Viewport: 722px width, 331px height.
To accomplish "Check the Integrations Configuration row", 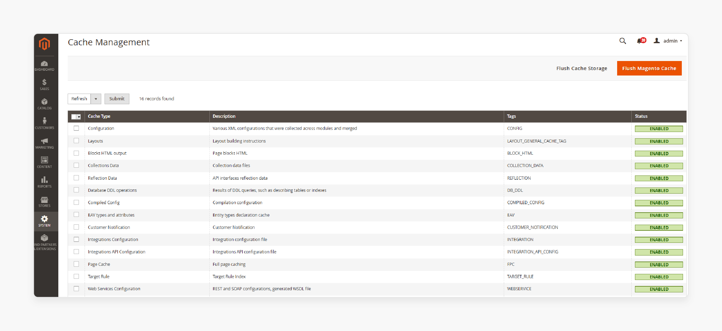I will click(76, 239).
